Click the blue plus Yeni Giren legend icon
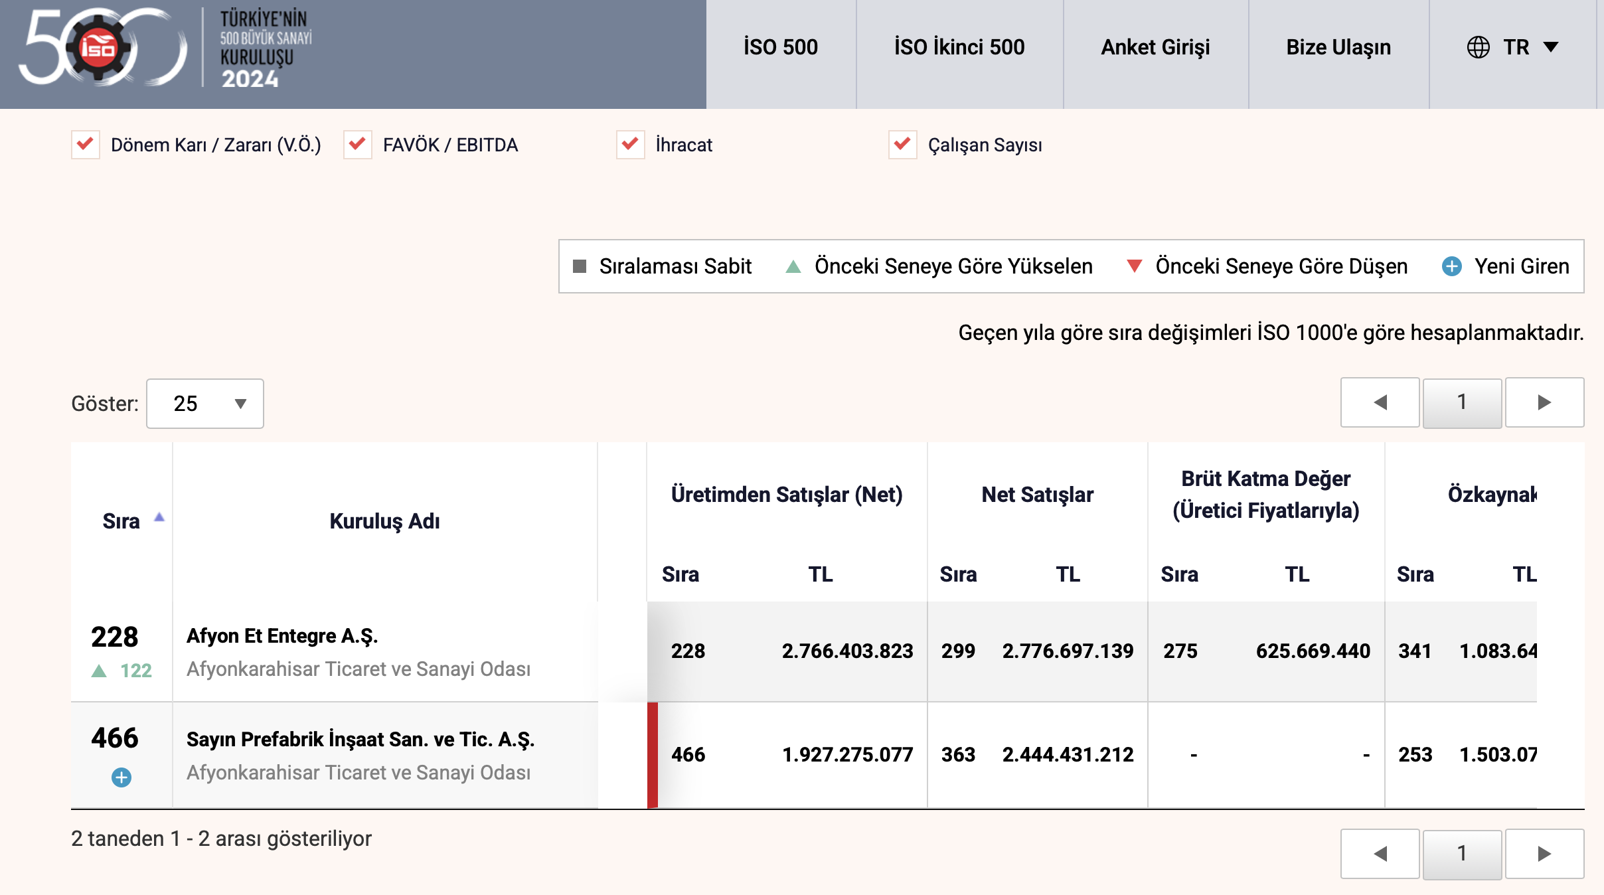Viewport: 1604px width, 895px height. click(1452, 266)
